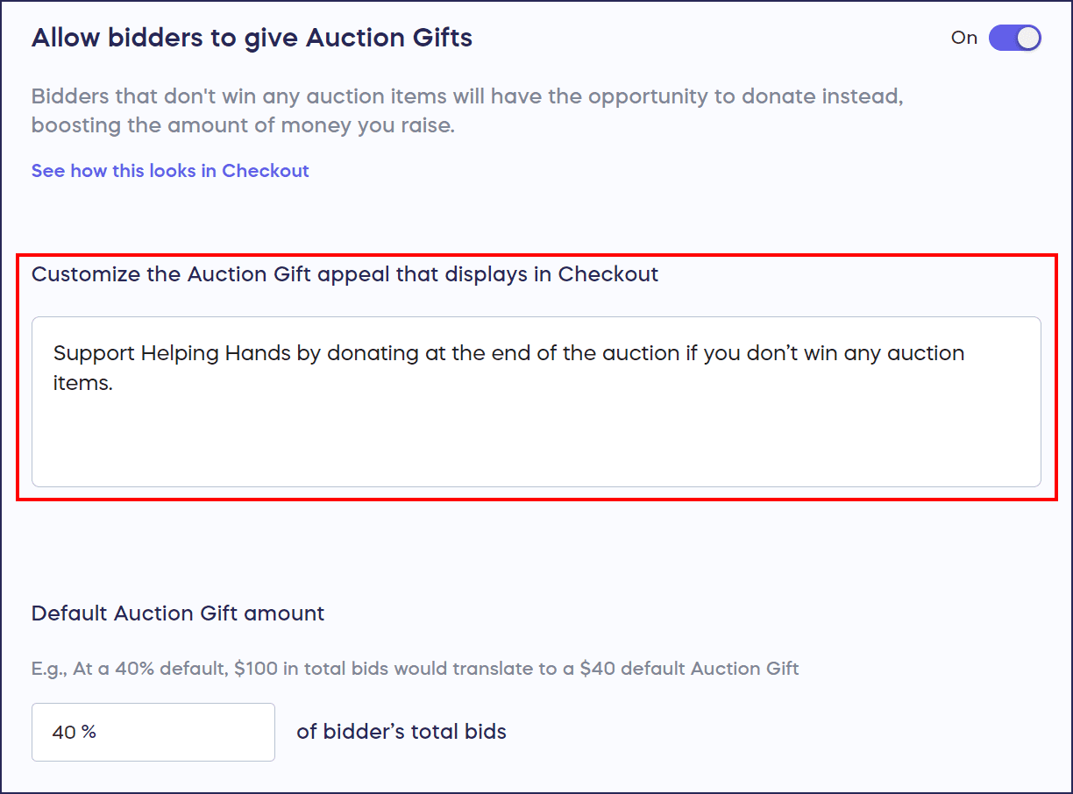Click the "Customize the Auction Gift appeal" label
The image size is (1073, 794).
[345, 274]
